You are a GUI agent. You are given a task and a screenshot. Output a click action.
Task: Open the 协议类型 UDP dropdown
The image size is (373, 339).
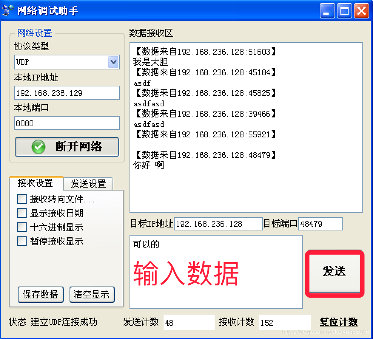tap(114, 62)
